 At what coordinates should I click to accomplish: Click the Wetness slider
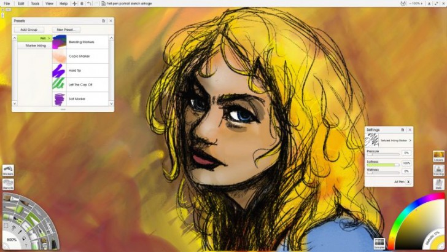pyautogui.click(x=383, y=173)
